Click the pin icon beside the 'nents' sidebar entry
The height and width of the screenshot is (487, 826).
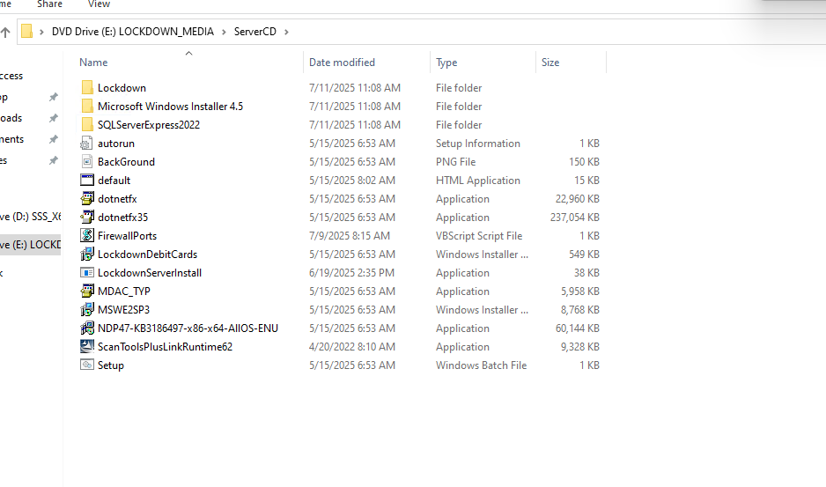point(53,139)
